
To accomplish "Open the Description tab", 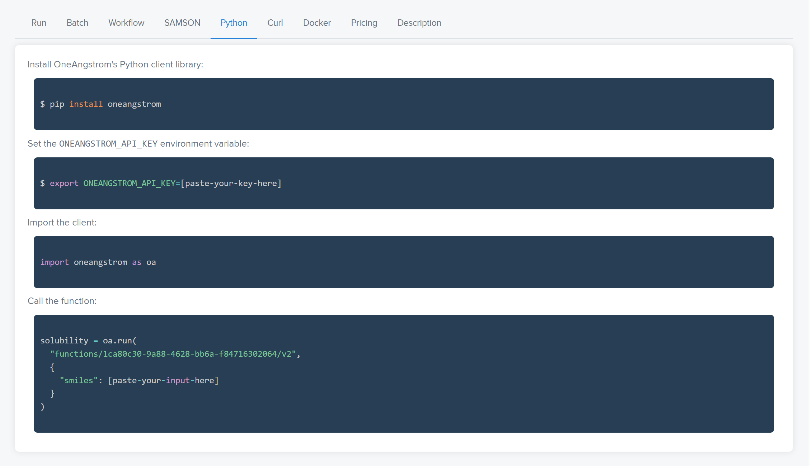I will click(x=419, y=23).
